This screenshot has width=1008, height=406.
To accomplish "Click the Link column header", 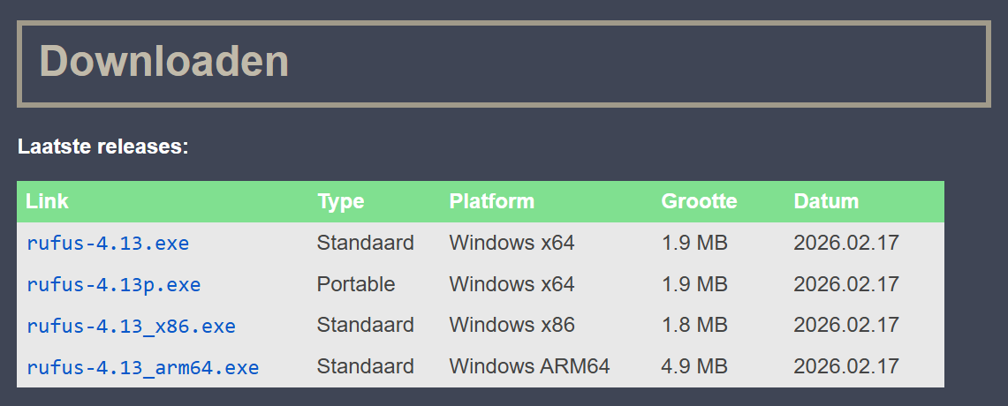I will click(x=47, y=201).
